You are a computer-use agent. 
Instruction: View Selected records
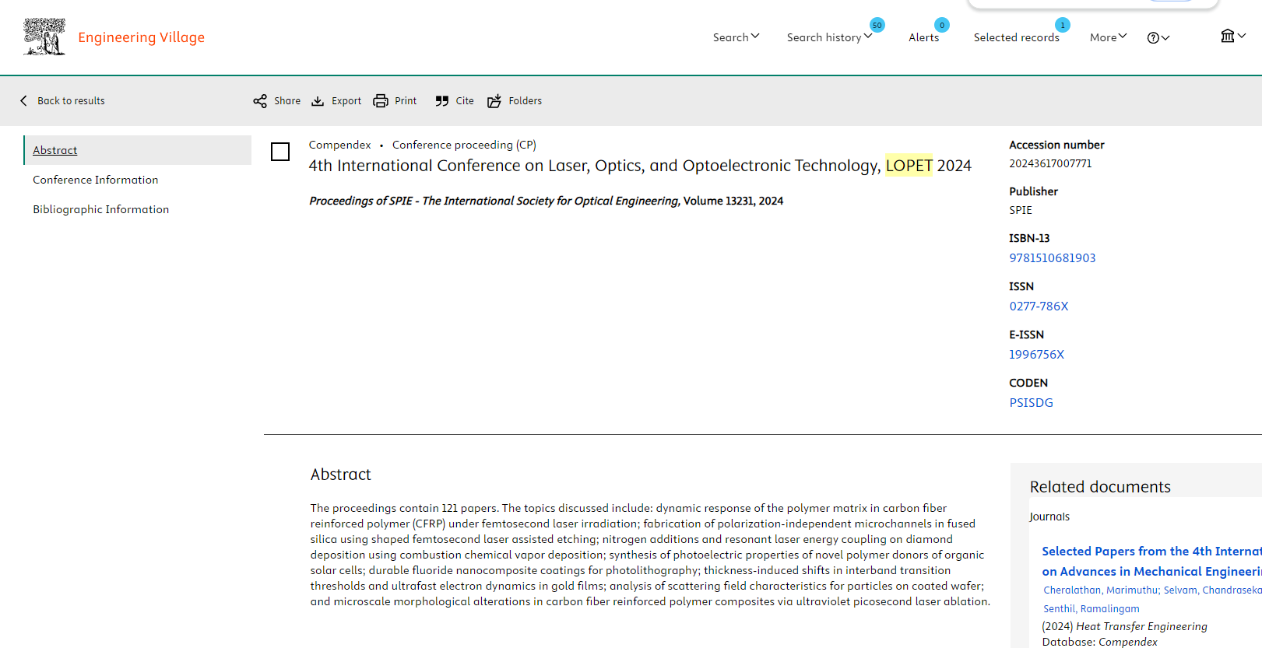pos(1016,37)
